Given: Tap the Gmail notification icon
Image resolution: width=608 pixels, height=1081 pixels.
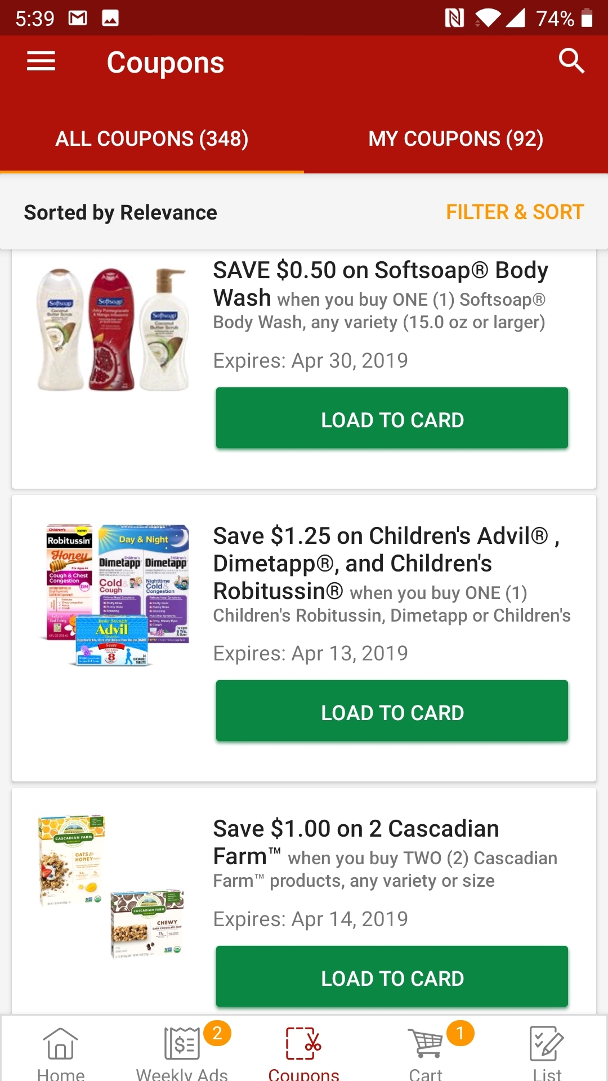Looking at the screenshot, I should [78, 18].
